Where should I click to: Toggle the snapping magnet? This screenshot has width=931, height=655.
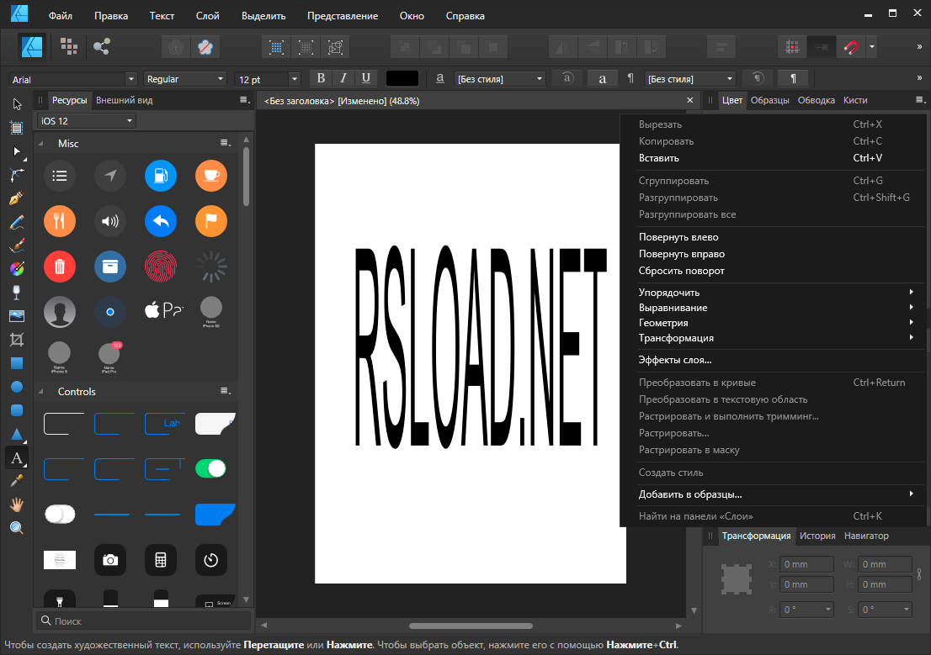(x=851, y=47)
